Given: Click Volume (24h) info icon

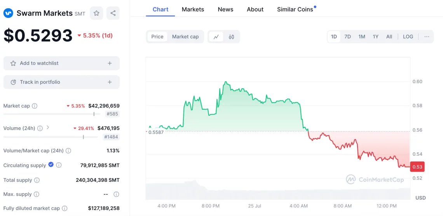Looking at the screenshot, I should 40,128.
